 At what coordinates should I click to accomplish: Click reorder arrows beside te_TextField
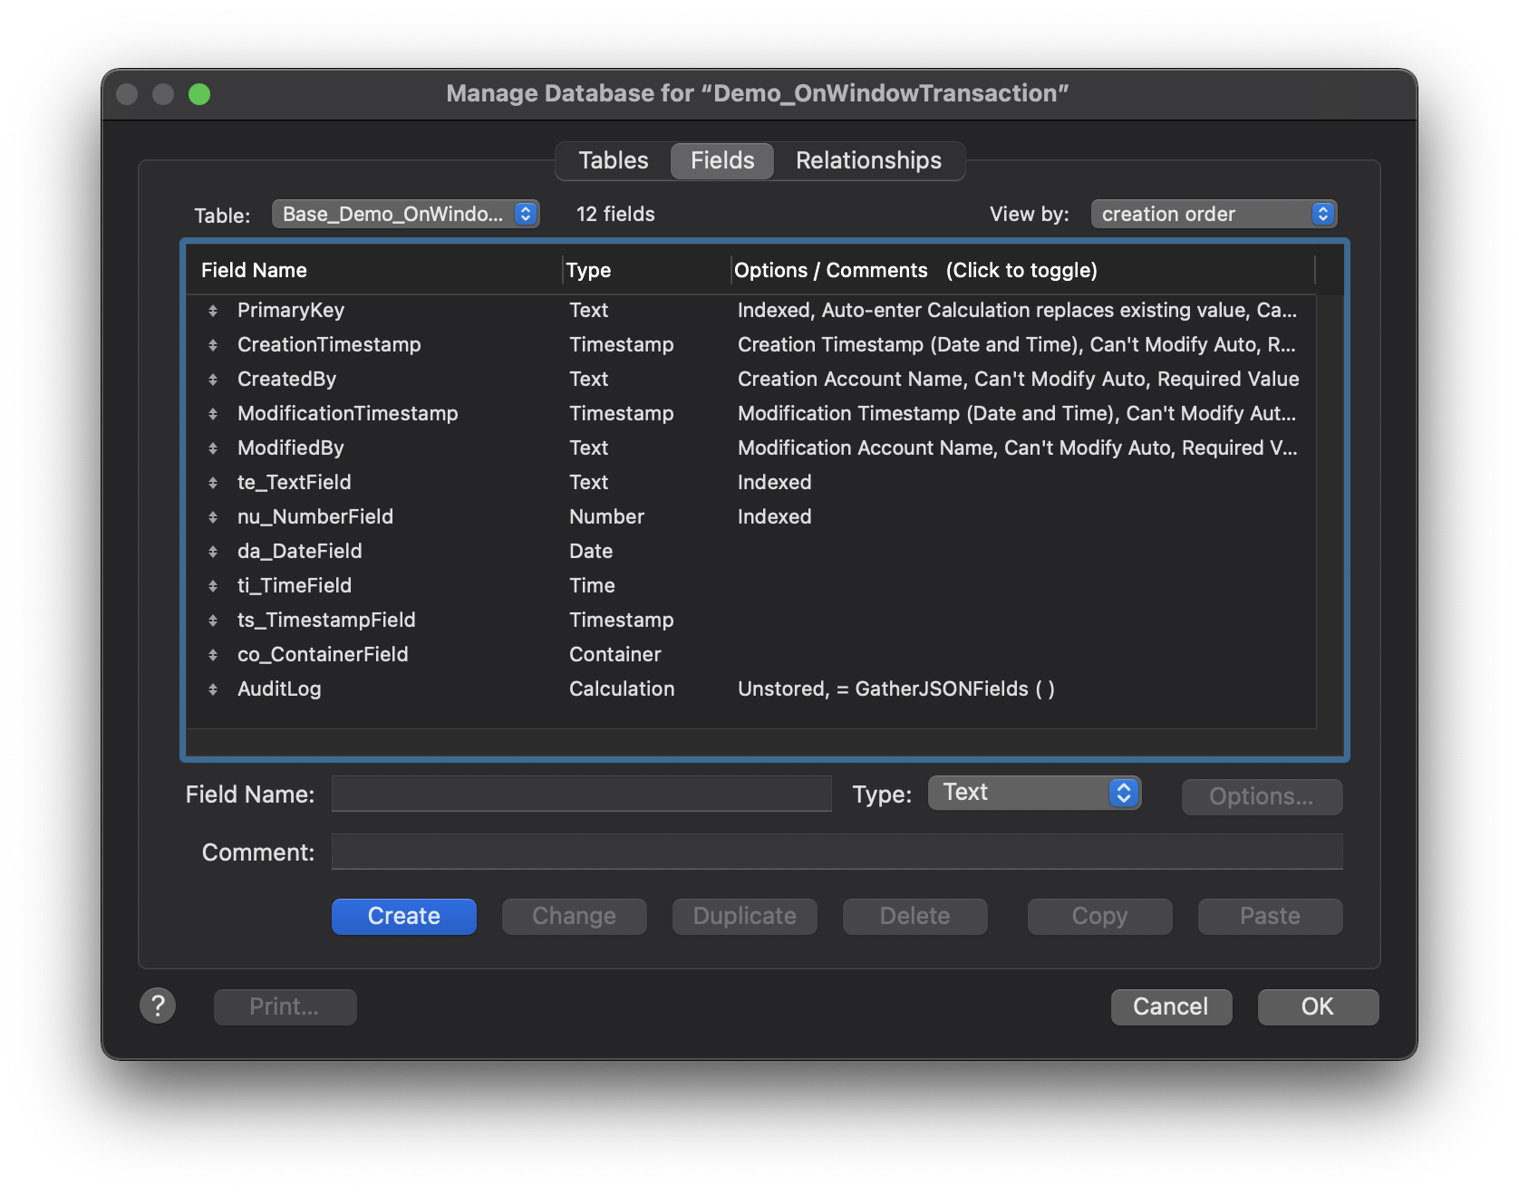click(214, 482)
